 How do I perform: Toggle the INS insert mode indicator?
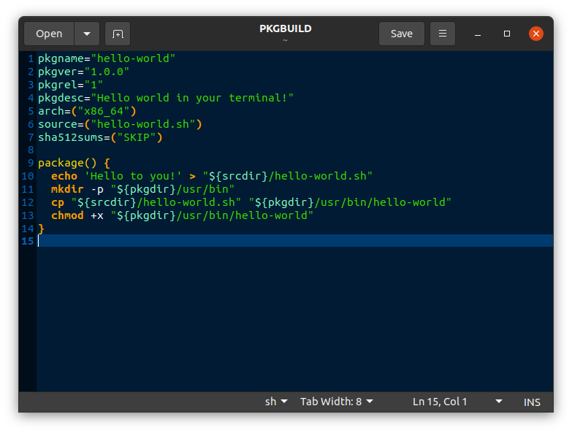click(532, 402)
